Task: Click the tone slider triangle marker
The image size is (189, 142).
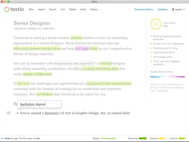Action: pyautogui.click(x=173, y=76)
